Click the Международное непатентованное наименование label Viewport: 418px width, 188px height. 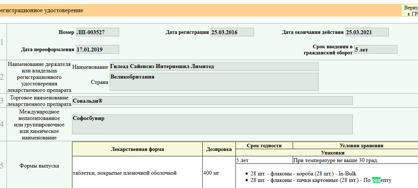pyautogui.click(x=40, y=125)
